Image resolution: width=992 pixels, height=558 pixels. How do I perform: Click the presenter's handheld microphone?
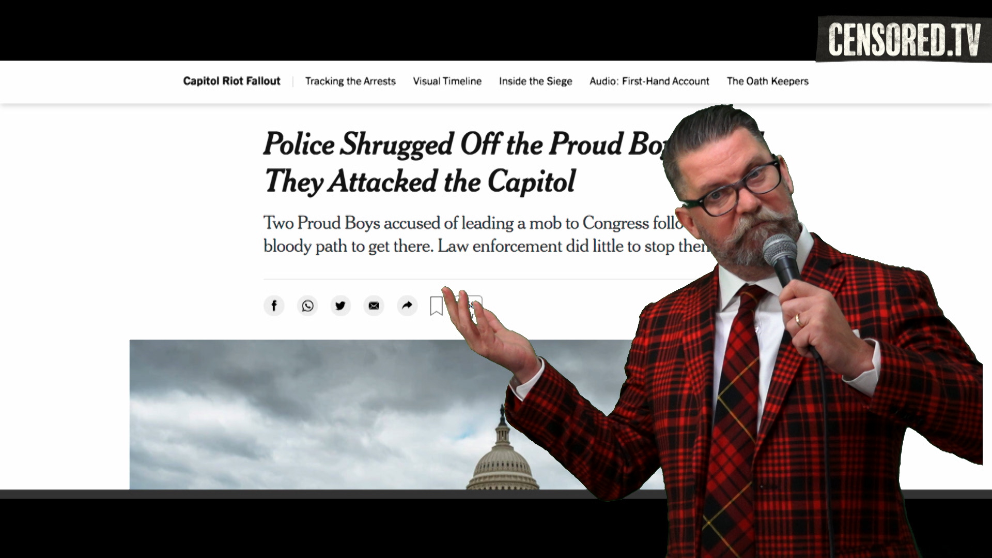point(782,263)
